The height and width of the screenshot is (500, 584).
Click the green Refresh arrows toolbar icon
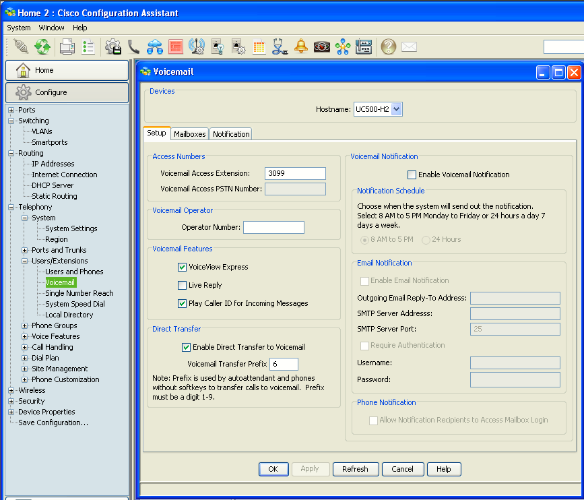(x=42, y=47)
